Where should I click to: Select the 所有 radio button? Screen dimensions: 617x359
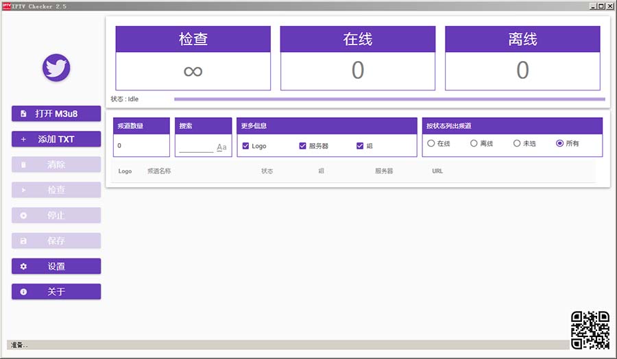[x=560, y=144]
